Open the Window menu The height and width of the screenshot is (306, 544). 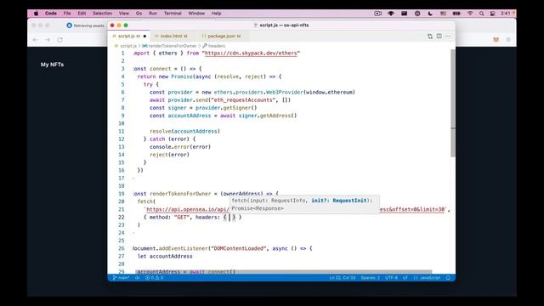click(x=196, y=14)
